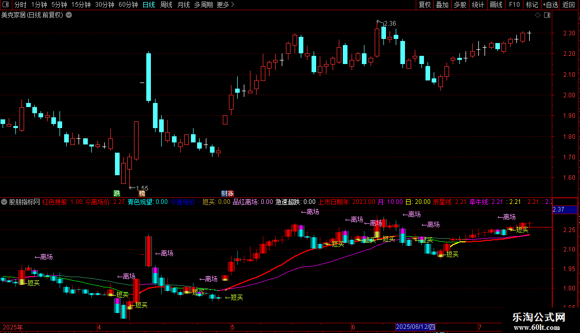Open 美克家居 chart settings dropdown arrow
The width and height of the screenshot is (580, 333).
pos(69,15)
